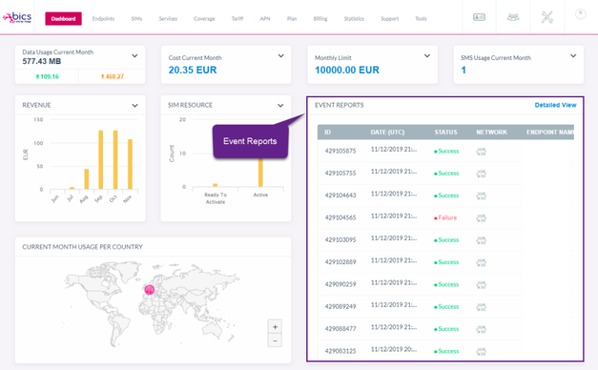Open the ID card icon in header
This screenshot has height=370, width=598.
[479, 17]
